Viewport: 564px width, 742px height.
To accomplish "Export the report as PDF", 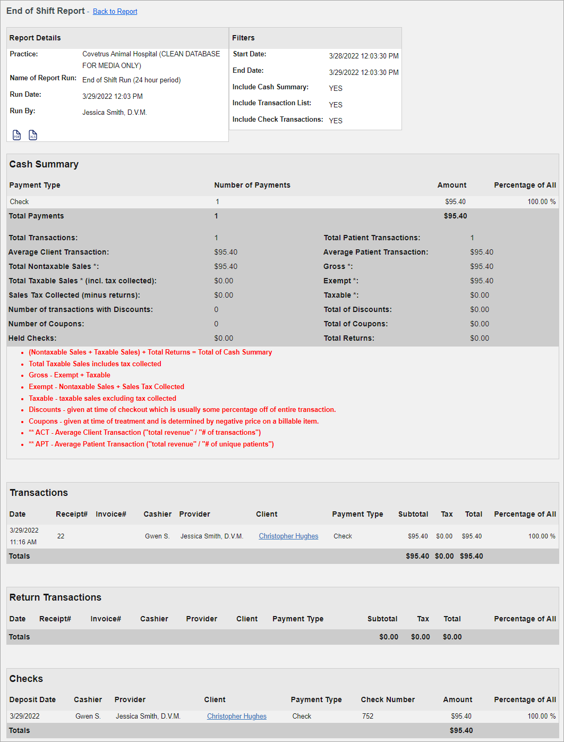I will click(x=16, y=135).
